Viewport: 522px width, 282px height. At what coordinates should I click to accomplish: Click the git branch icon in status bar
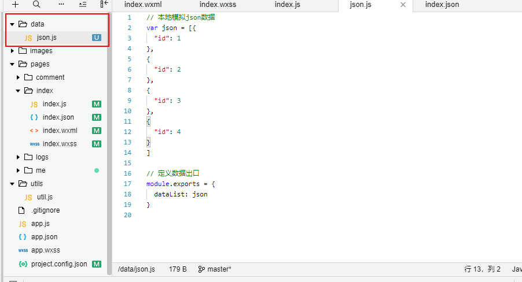pyautogui.click(x=201, y=269)
